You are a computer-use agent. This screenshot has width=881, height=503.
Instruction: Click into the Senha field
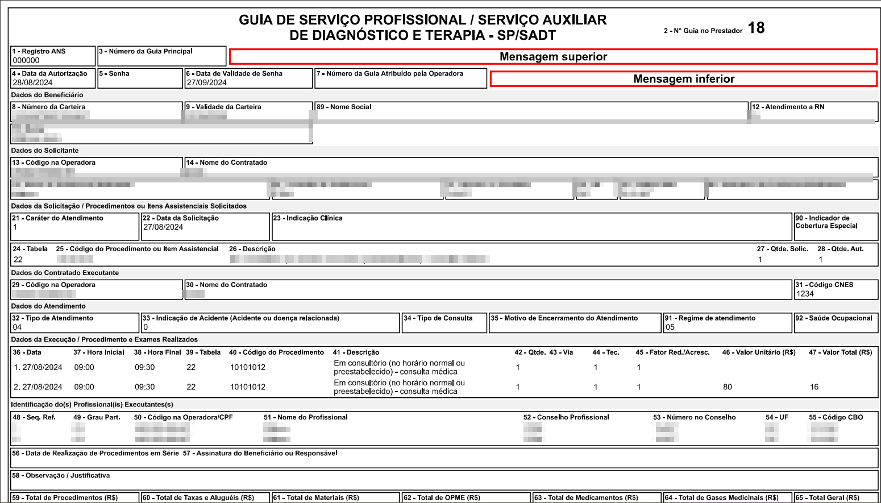click(x=140, y=78)
